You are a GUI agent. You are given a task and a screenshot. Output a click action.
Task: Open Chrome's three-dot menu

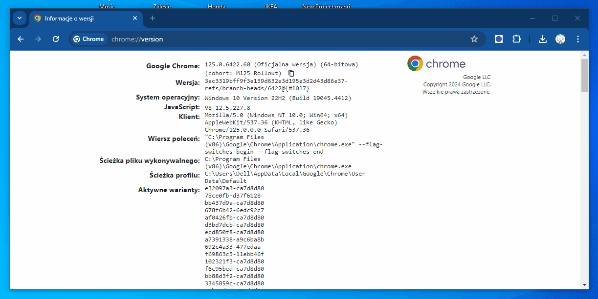coord(578,39)
